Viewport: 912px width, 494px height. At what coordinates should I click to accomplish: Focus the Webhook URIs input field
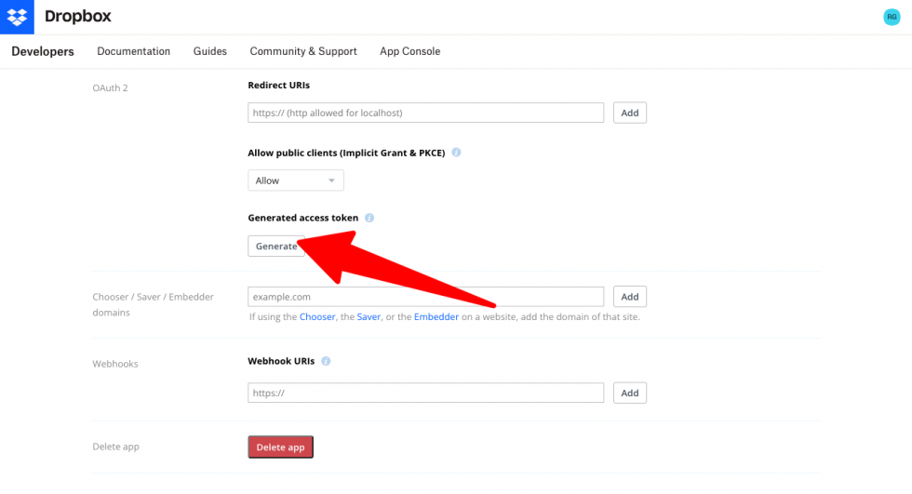(x=425, y=393)
